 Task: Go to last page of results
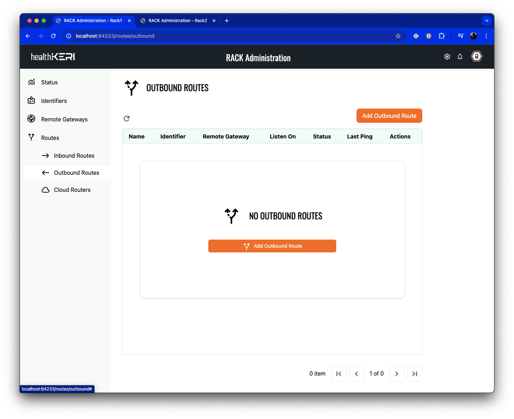[x=415, y=374]
